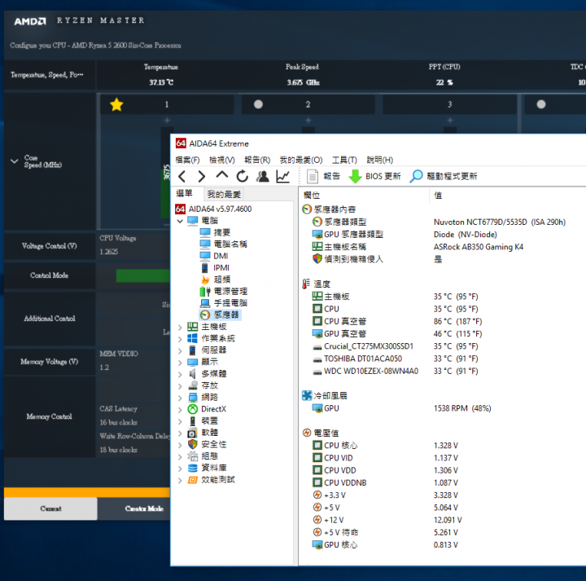Open the 檢視(V) menu
The height and width of the screenshot is (581, 586).
click(222, 160)
